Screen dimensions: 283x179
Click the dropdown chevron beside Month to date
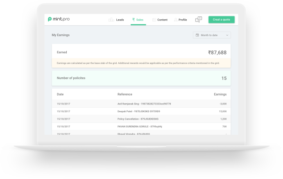227,35
